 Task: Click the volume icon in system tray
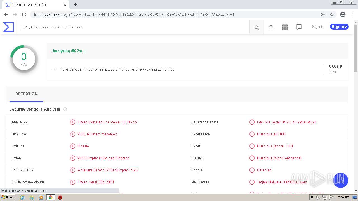pos(318,197)
